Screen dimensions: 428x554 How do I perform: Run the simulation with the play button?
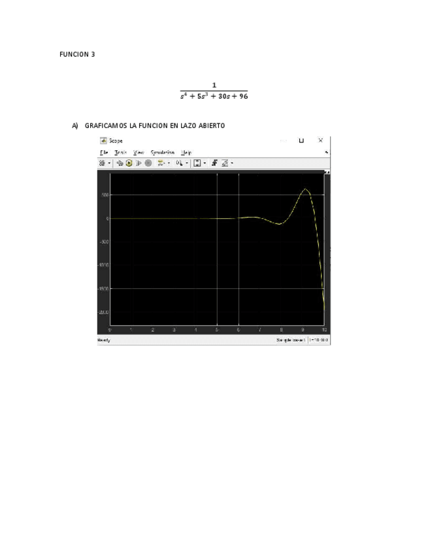tap(129, 163)
